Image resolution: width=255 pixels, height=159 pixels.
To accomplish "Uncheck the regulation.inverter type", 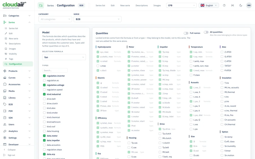I will [44, 76].
